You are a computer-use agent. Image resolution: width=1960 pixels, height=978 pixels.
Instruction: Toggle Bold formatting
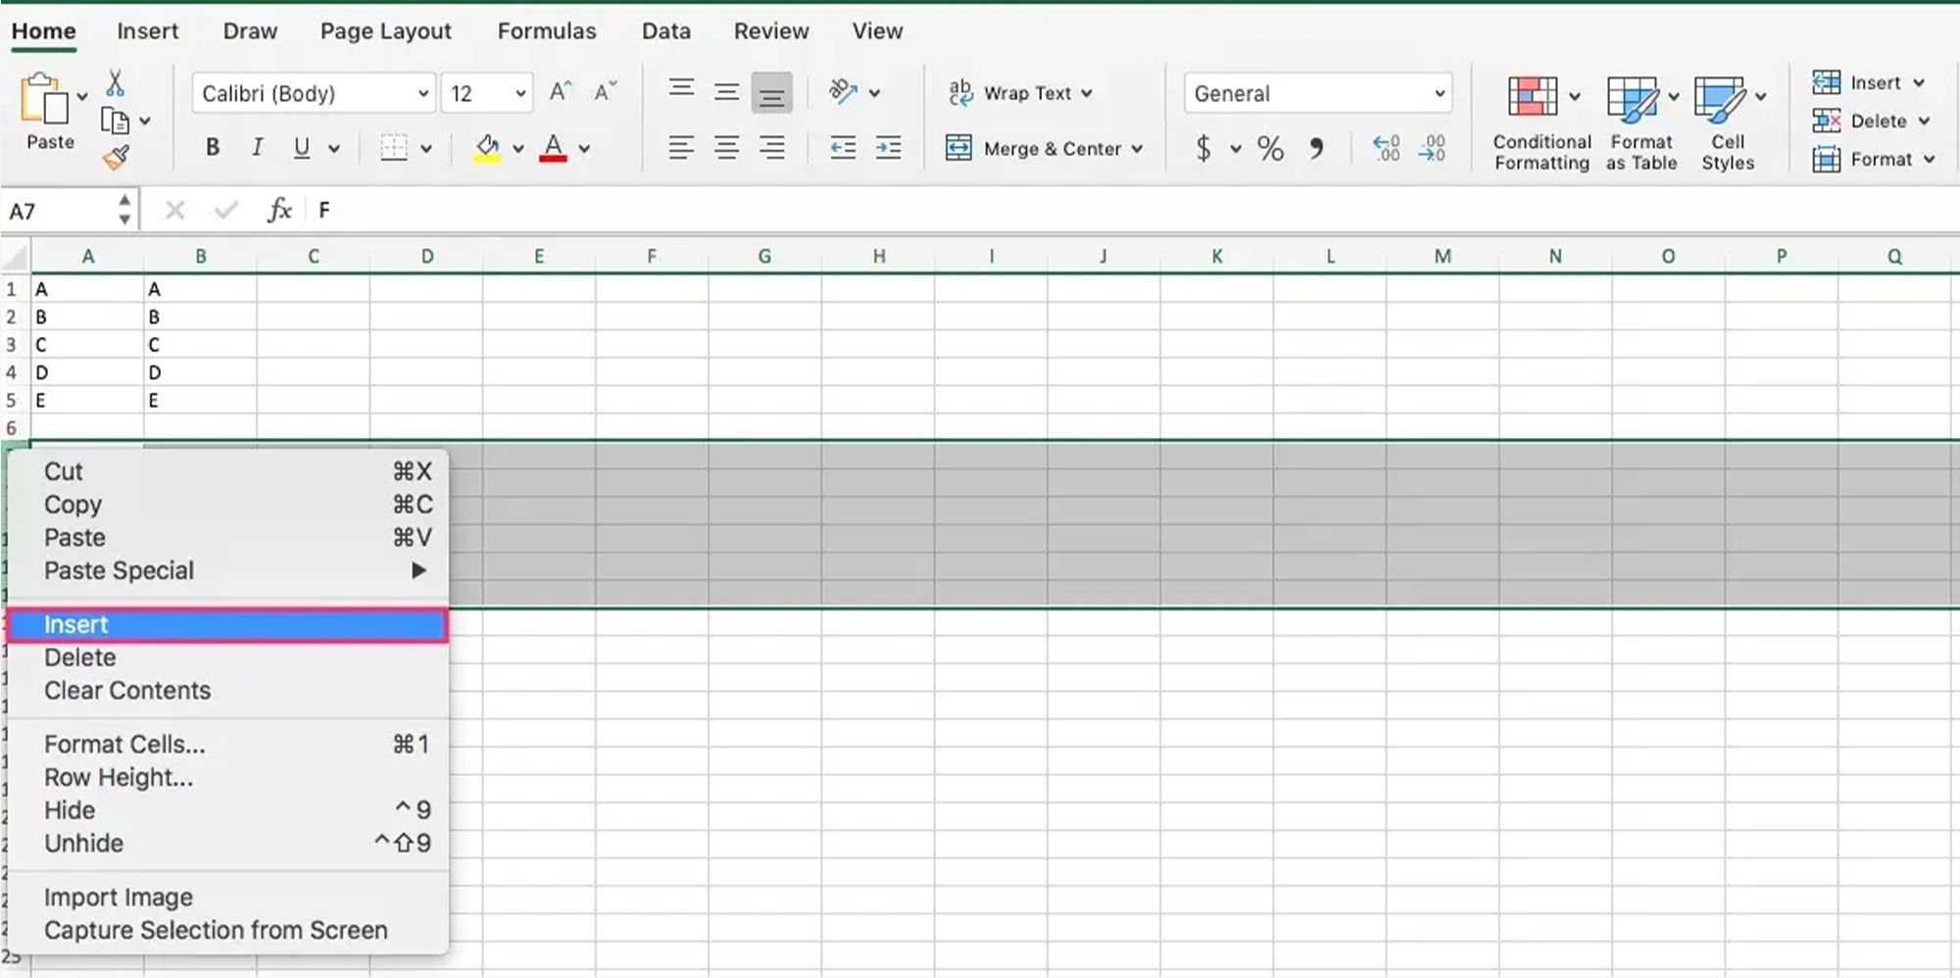click(212, 148)
